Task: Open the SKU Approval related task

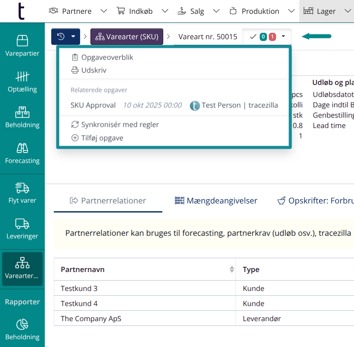Action: 93,105
